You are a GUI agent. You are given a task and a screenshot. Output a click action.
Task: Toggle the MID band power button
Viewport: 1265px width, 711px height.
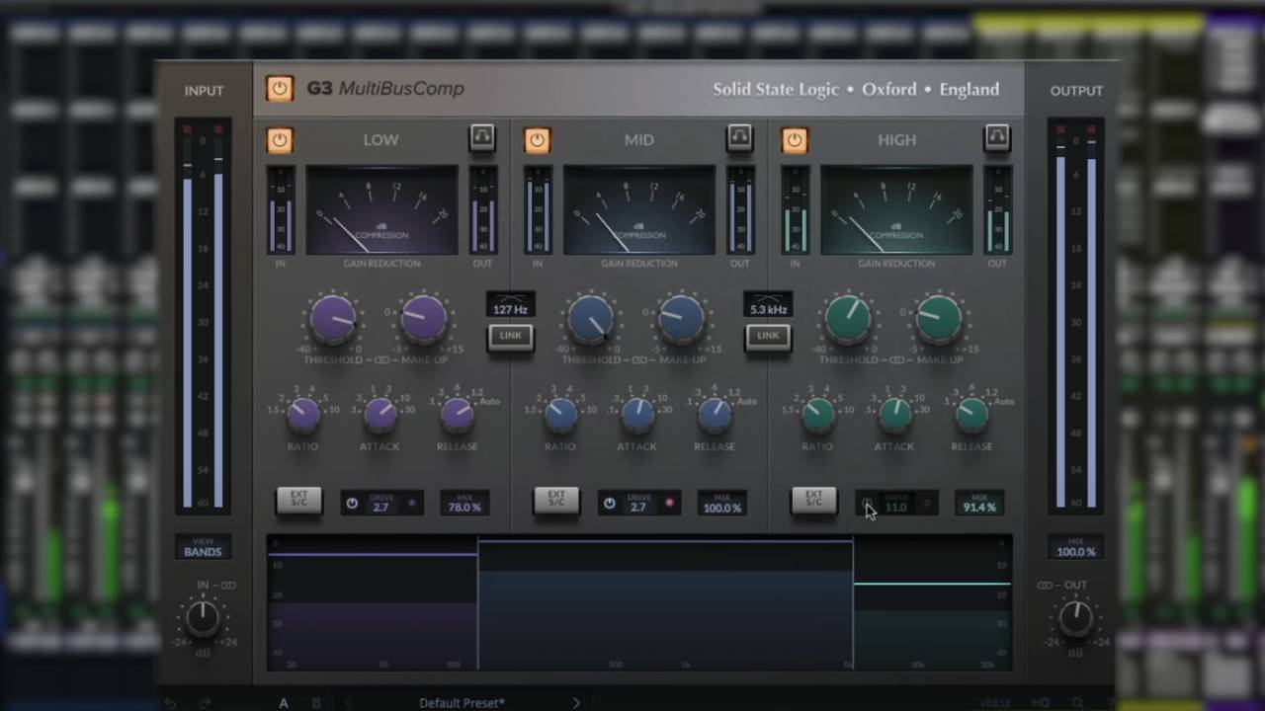click(x=537, y=139)
